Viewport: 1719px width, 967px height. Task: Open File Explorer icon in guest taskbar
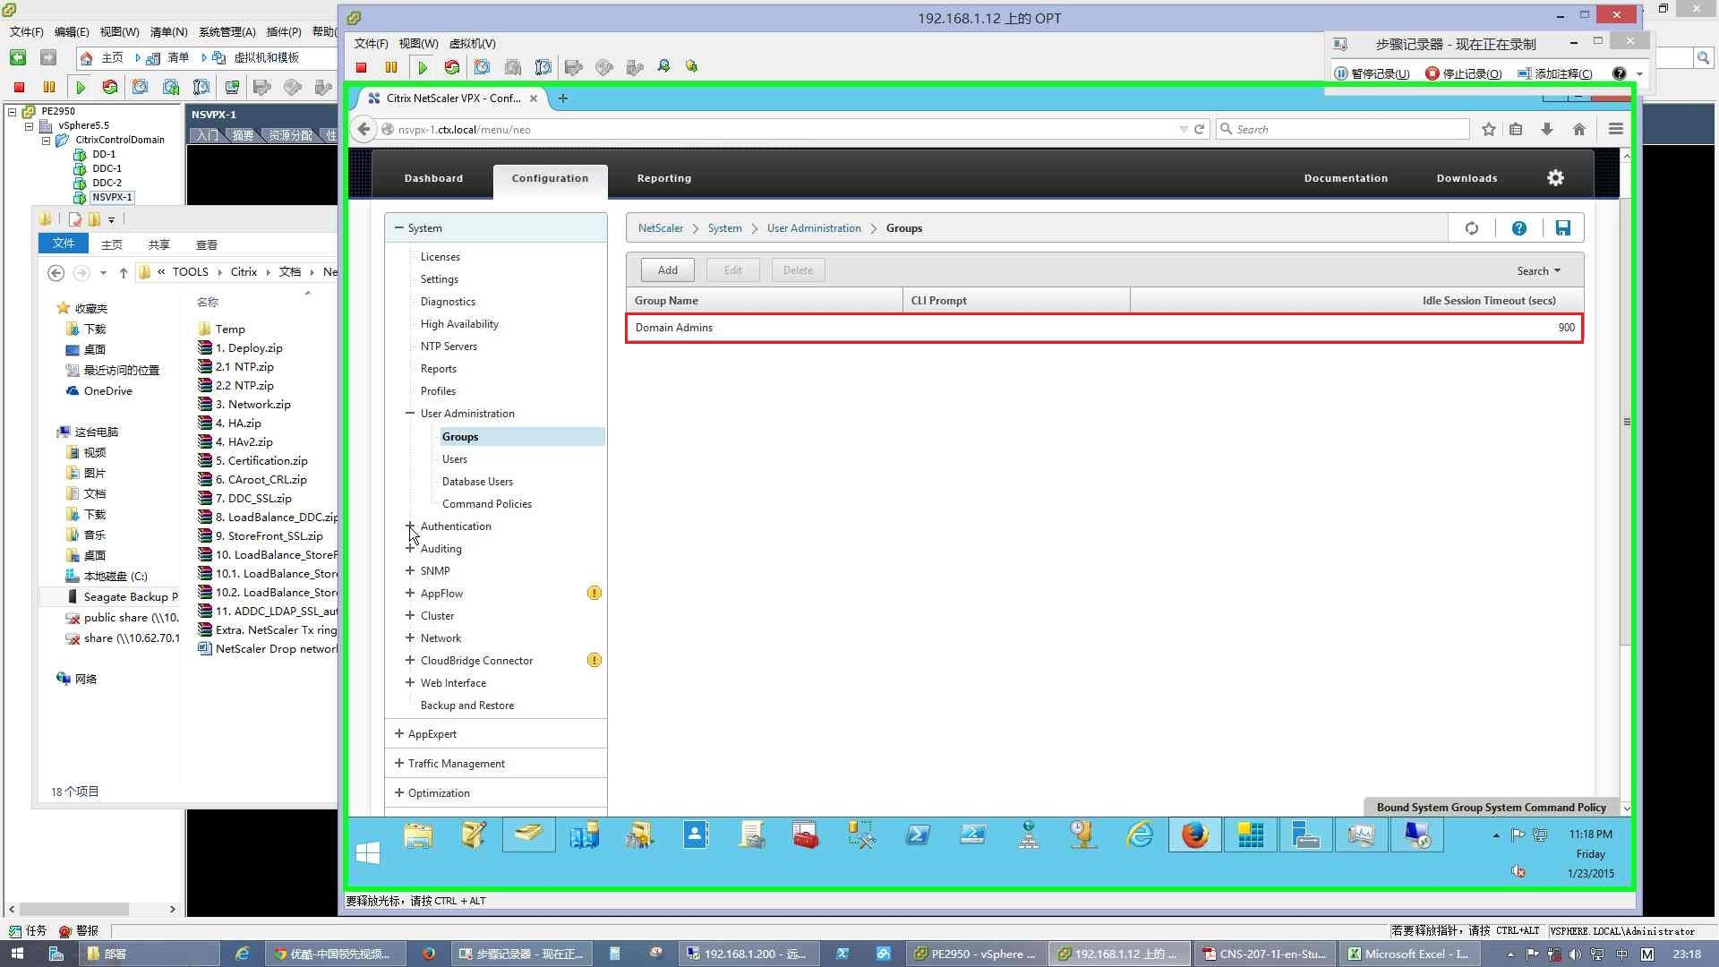418,835
